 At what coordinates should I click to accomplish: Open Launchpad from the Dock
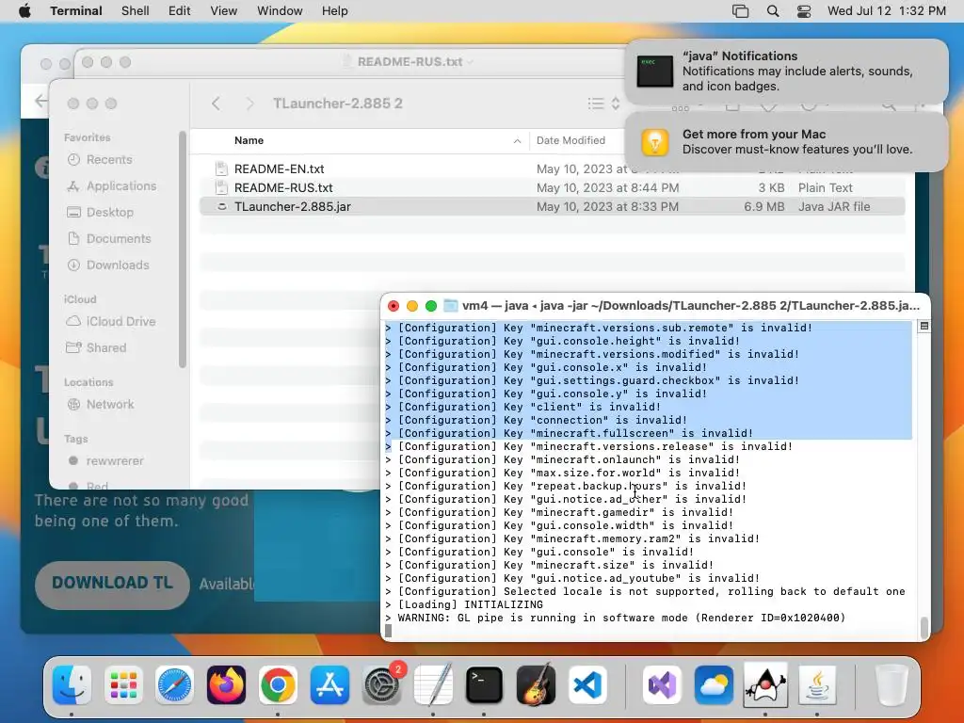point(123,685)
